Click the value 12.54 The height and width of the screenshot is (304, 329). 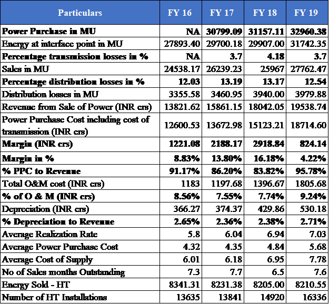[x=315, y=82]
